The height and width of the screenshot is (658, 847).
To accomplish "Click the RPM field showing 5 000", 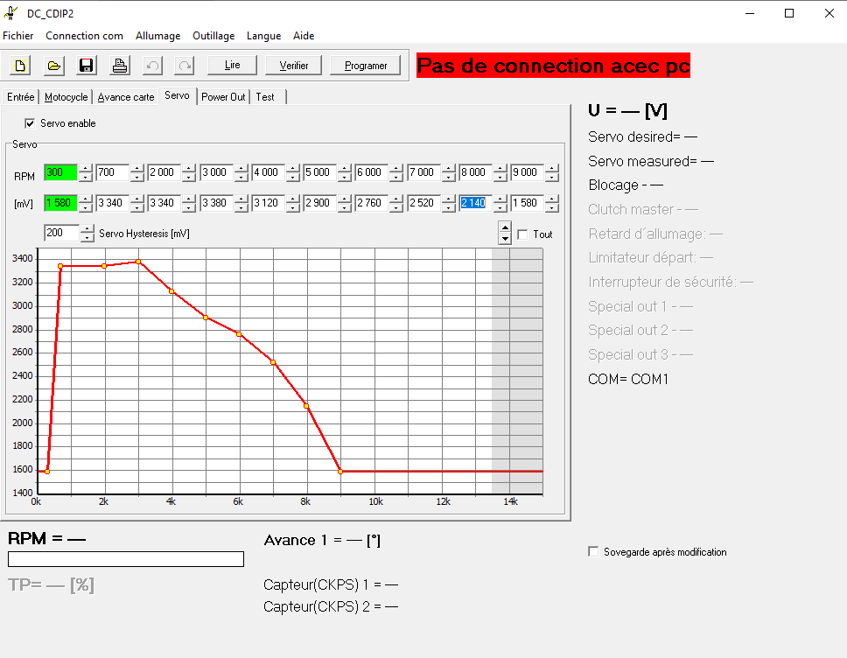I will 319,172.
